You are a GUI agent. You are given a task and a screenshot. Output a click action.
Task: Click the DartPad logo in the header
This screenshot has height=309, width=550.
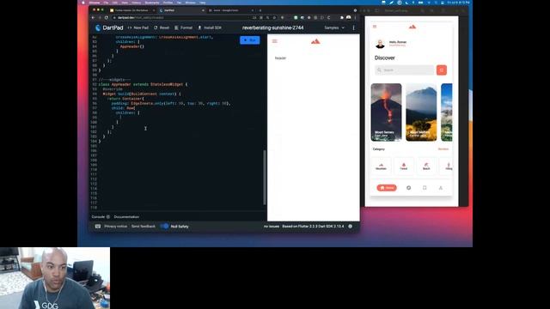tap(109, 27)
